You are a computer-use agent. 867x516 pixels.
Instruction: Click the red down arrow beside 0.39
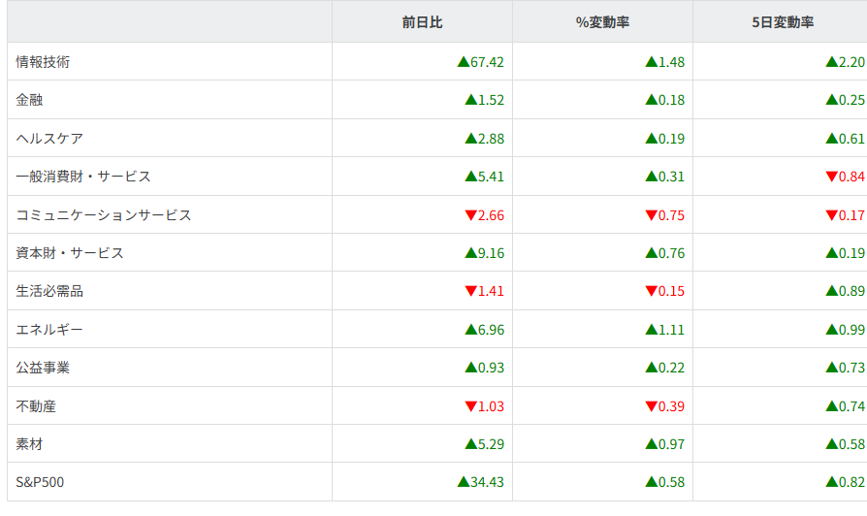click(651, 406)
